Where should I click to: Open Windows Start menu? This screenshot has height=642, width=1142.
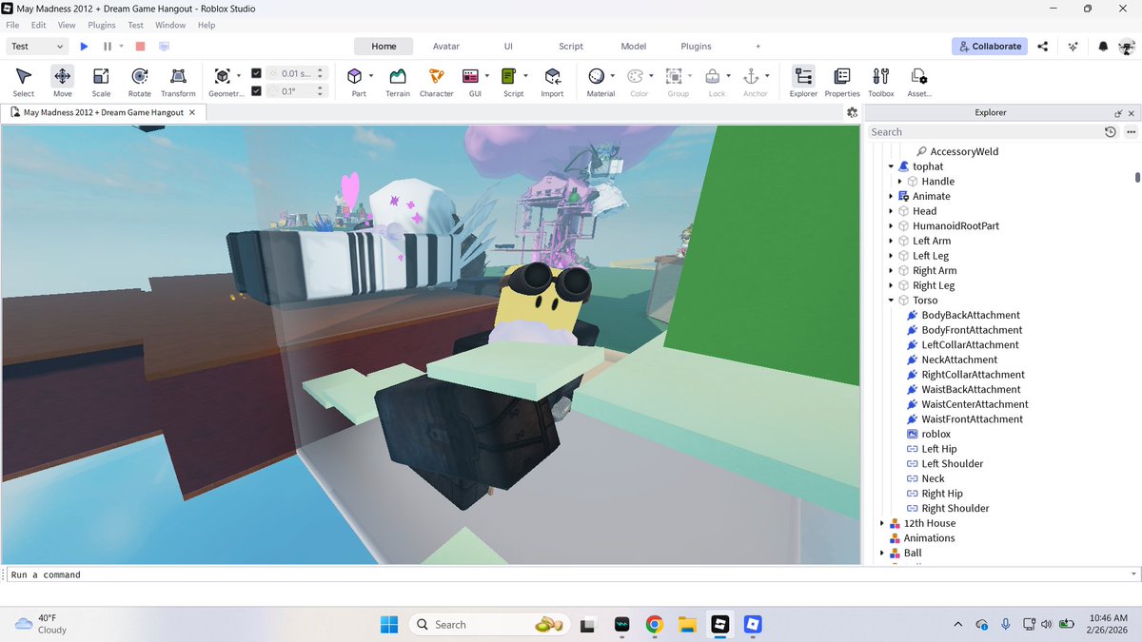(x=389, y=625)
